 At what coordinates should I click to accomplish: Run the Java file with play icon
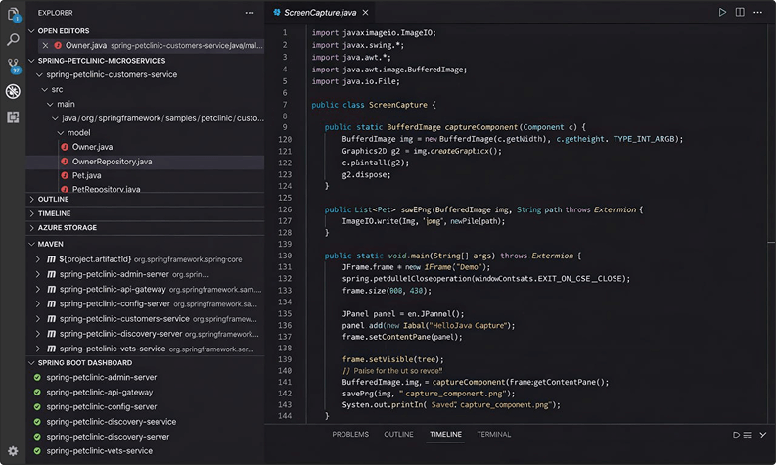pos(722,13)
